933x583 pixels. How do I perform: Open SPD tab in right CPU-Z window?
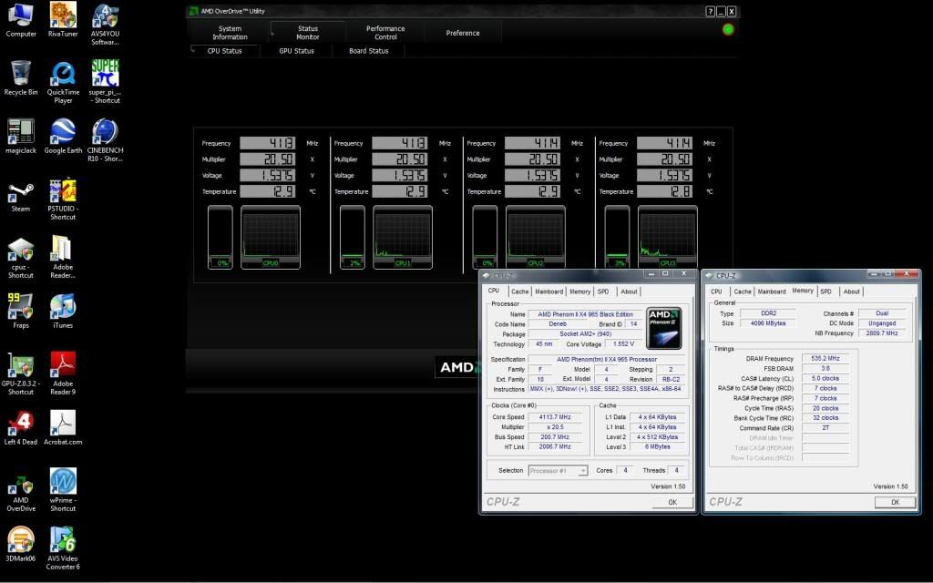click(x=825, y=291)
